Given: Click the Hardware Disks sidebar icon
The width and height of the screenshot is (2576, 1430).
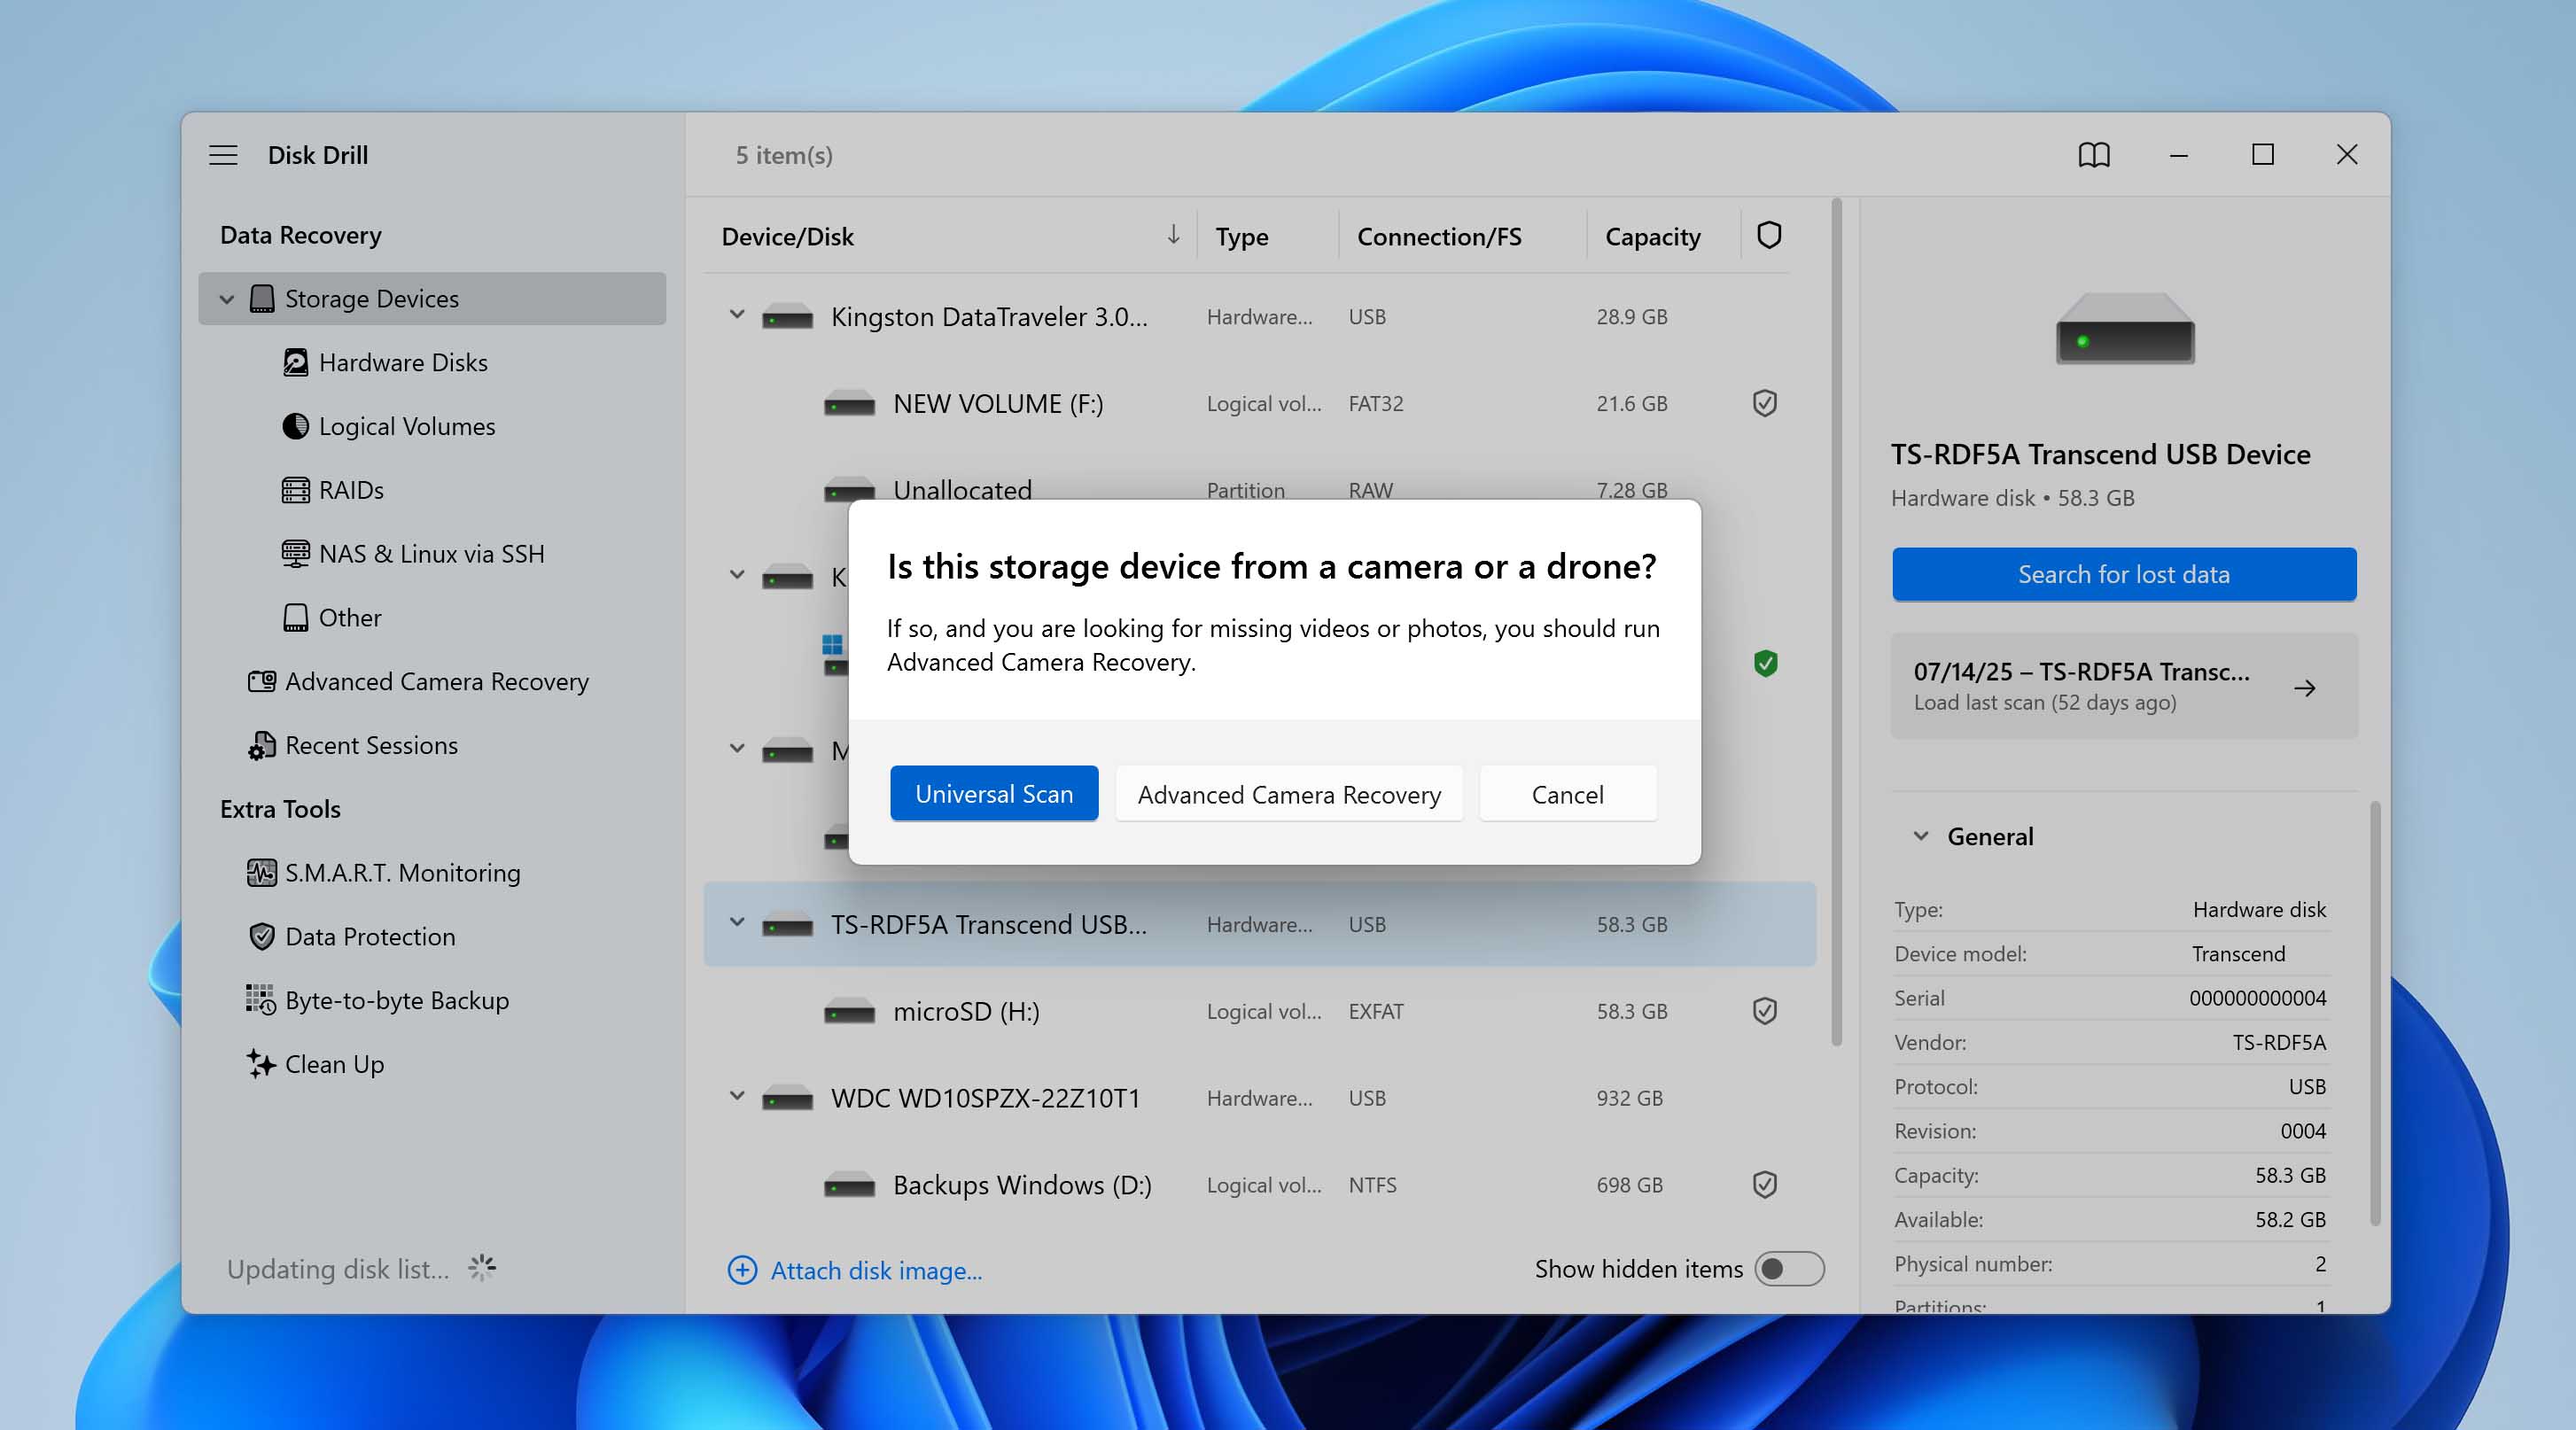Looking at the screenshot, I should (x=295, y=362).
